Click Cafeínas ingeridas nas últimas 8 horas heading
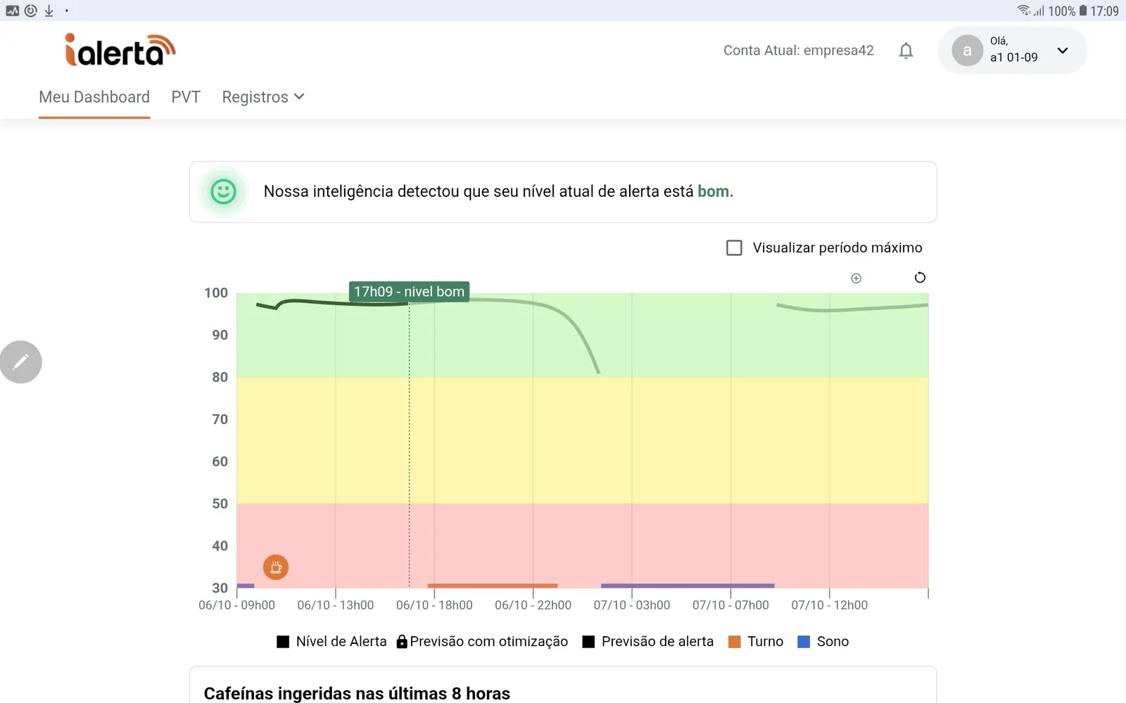 coord(357,693)
